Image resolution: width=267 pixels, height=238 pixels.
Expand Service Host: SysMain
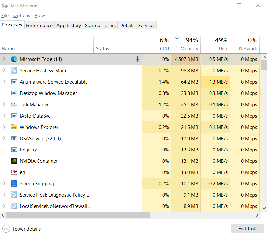(x=4, y=70)
